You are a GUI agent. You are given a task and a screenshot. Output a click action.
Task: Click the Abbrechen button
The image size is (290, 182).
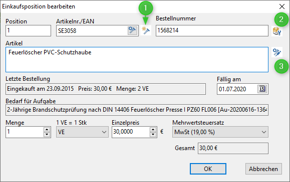tap(263, 169)
